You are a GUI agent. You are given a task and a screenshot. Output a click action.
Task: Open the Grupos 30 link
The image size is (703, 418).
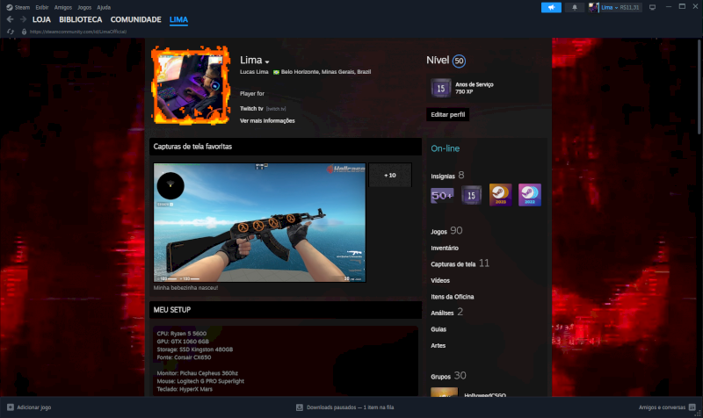click(x=448, y=376)
